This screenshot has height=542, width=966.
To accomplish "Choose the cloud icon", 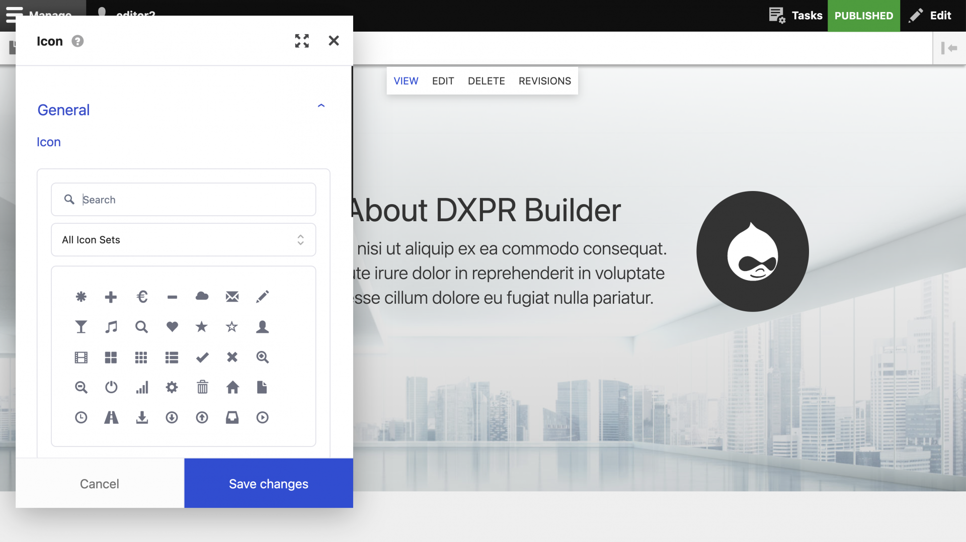I will [202, 296].
